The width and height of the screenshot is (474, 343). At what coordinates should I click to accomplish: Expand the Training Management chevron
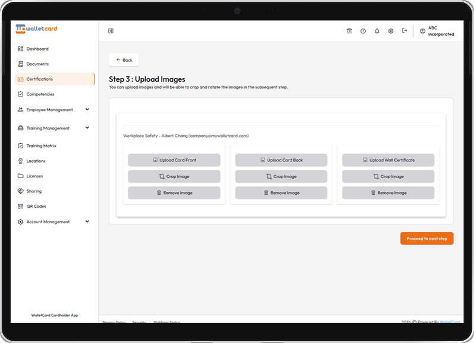87,128
